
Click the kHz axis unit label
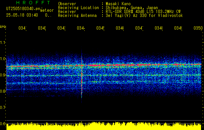coord(3,27)
